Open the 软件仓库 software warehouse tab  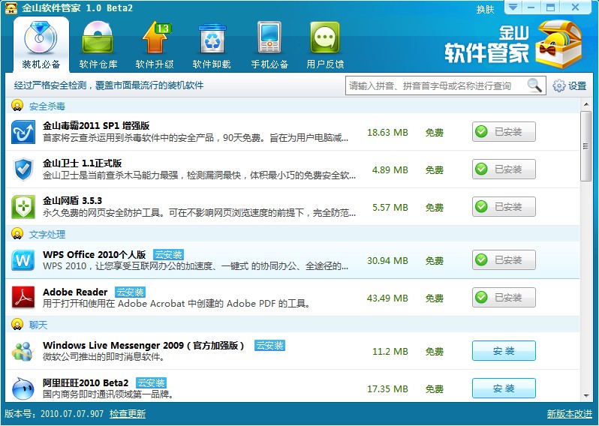[98, 43]
